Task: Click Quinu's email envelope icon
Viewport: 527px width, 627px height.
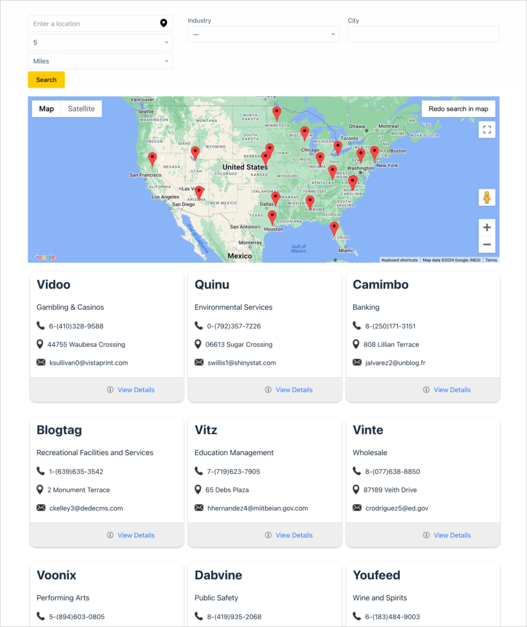Action: [199, 362]
